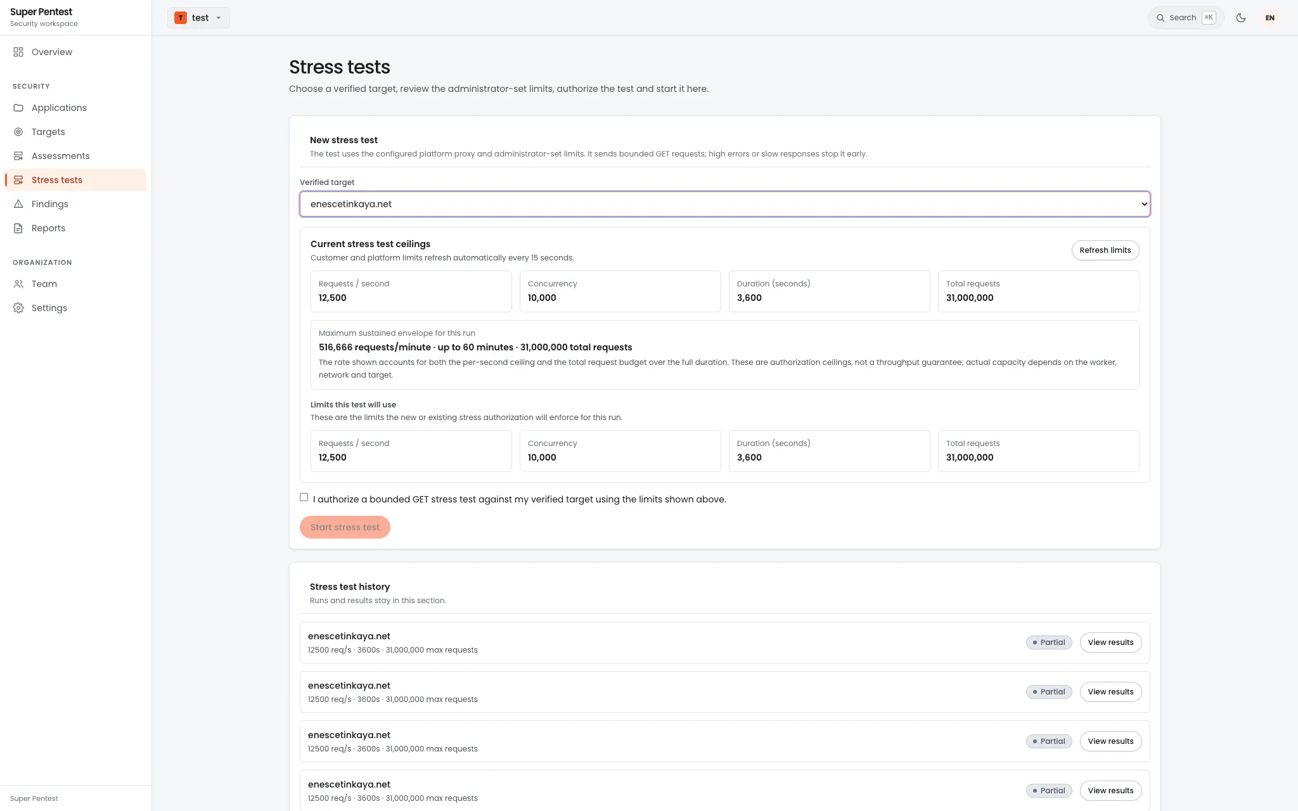The height and width of the screenshot is (811, 1298).
Task: View results of second history run
Action: pyautogui.click(x=1110, y=692)
